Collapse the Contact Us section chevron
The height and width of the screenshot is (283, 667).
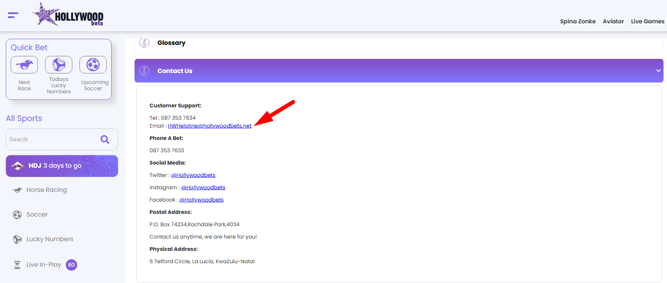coord(658,71)
